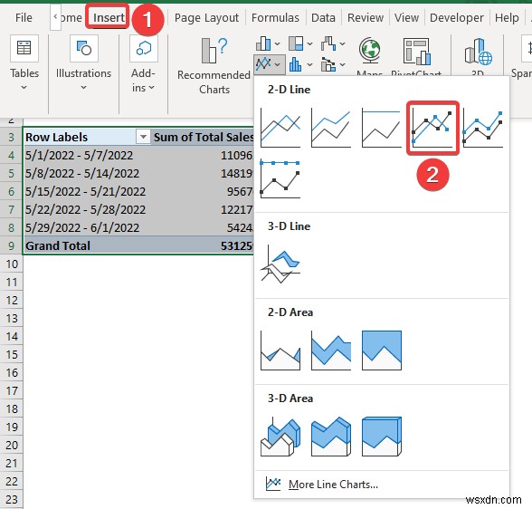Select cell with 5/15/2022 - 5/21/2022
This screenshot has height=509, width=532.
click(x=87, y=191)
